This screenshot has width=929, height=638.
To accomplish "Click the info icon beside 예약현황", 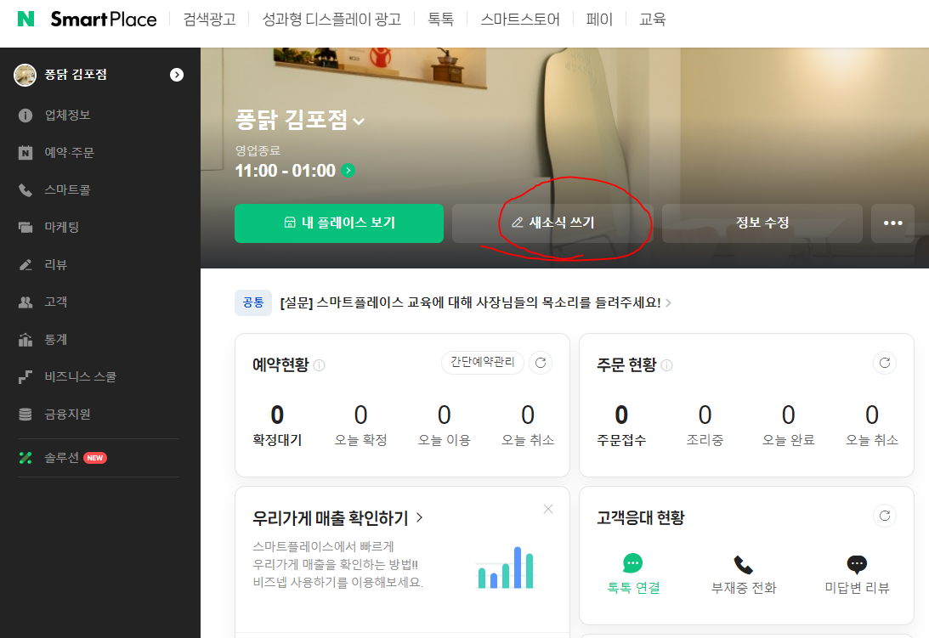I will [x=319, y=365].
